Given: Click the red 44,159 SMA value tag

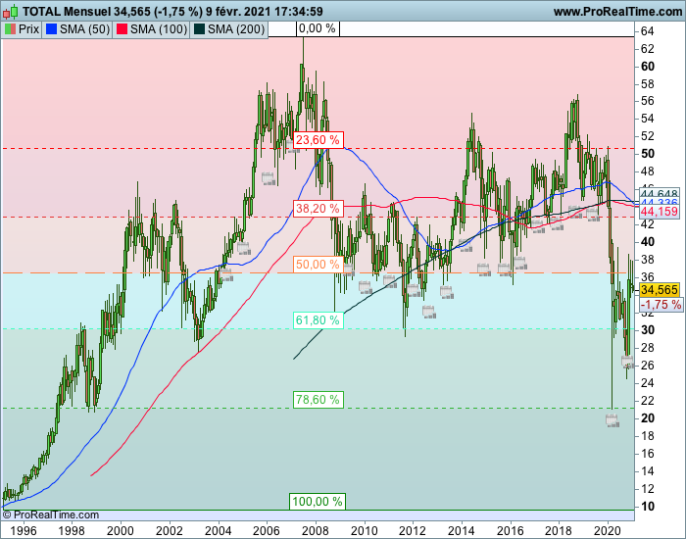Looking at the screenshot, I should [x=659, y=213].
